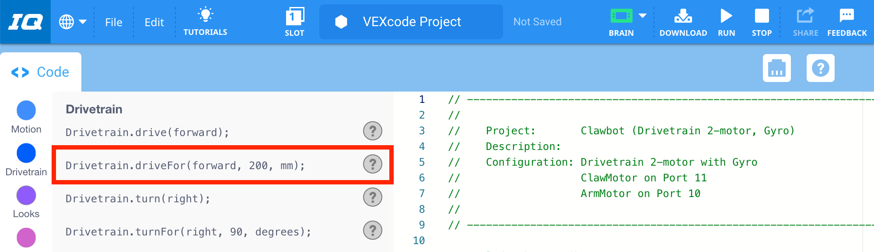Image resolution: width=874 pixels, height=252 pixels.
Task: Open the robot devices configuration panel
Action: tap(777, 68)
